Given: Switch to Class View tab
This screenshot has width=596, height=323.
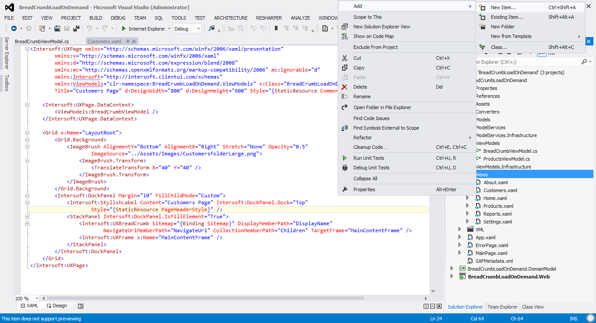Looking at the screenshot, I should 533,307.
